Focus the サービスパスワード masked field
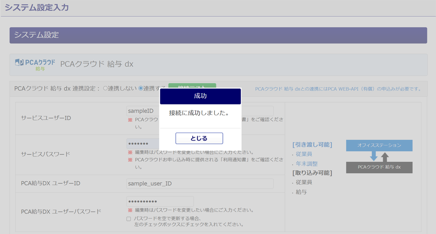The height and width of the screenshot is (234, 436). [x=160, y=144]
